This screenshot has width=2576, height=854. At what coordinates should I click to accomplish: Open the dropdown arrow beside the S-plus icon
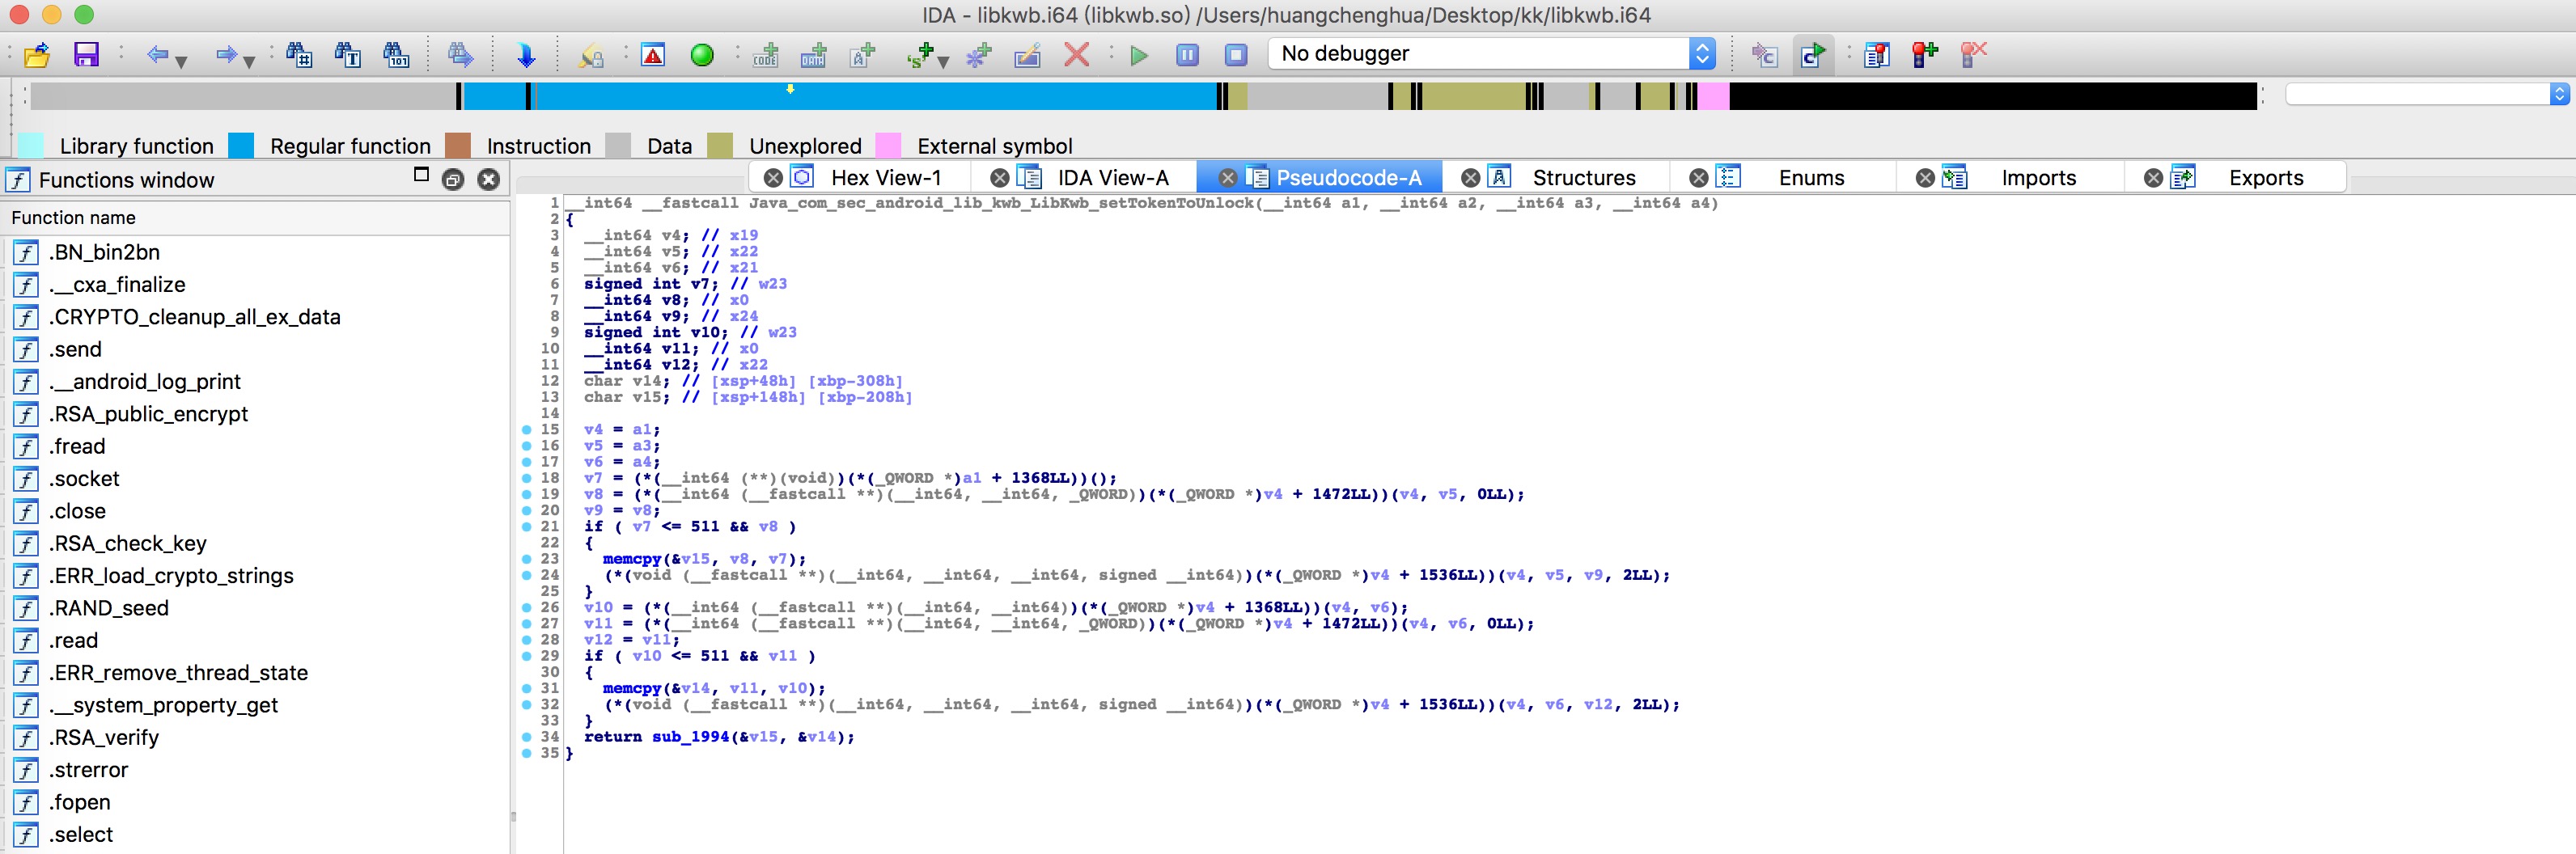(x=943, y=62)
